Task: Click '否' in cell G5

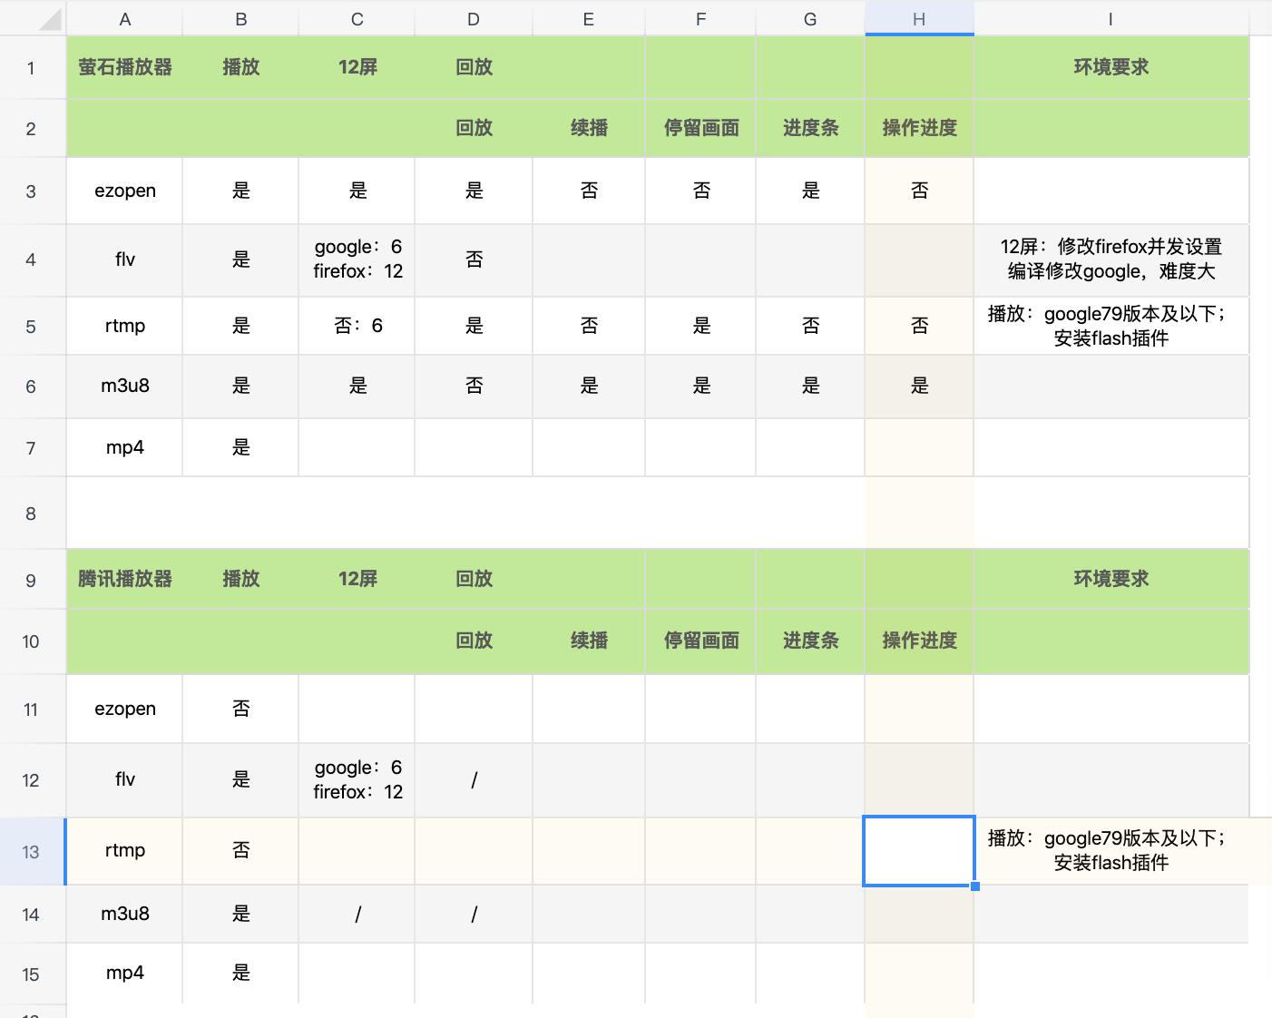Action: click(x=810, y=326)
